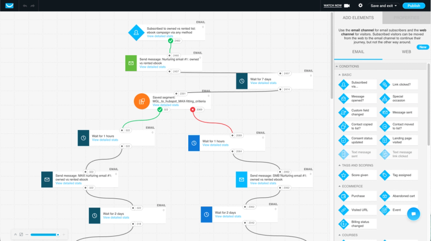This screenshot has height=241, width=431.
Task: Click the green Send message Nurturing email #1 icon
Action: pyautogui.click(x=131, y=63)
